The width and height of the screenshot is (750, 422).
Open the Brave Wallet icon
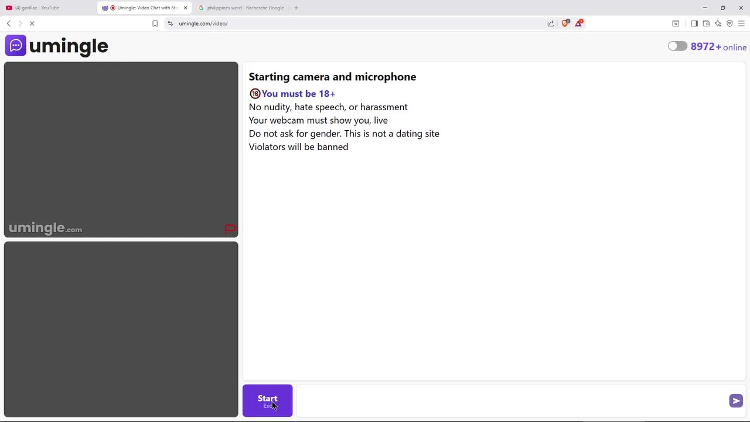point(706,23)
